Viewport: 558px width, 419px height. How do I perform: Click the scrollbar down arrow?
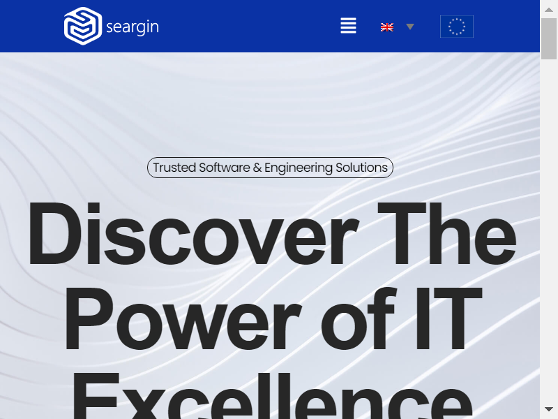[549, 409]
